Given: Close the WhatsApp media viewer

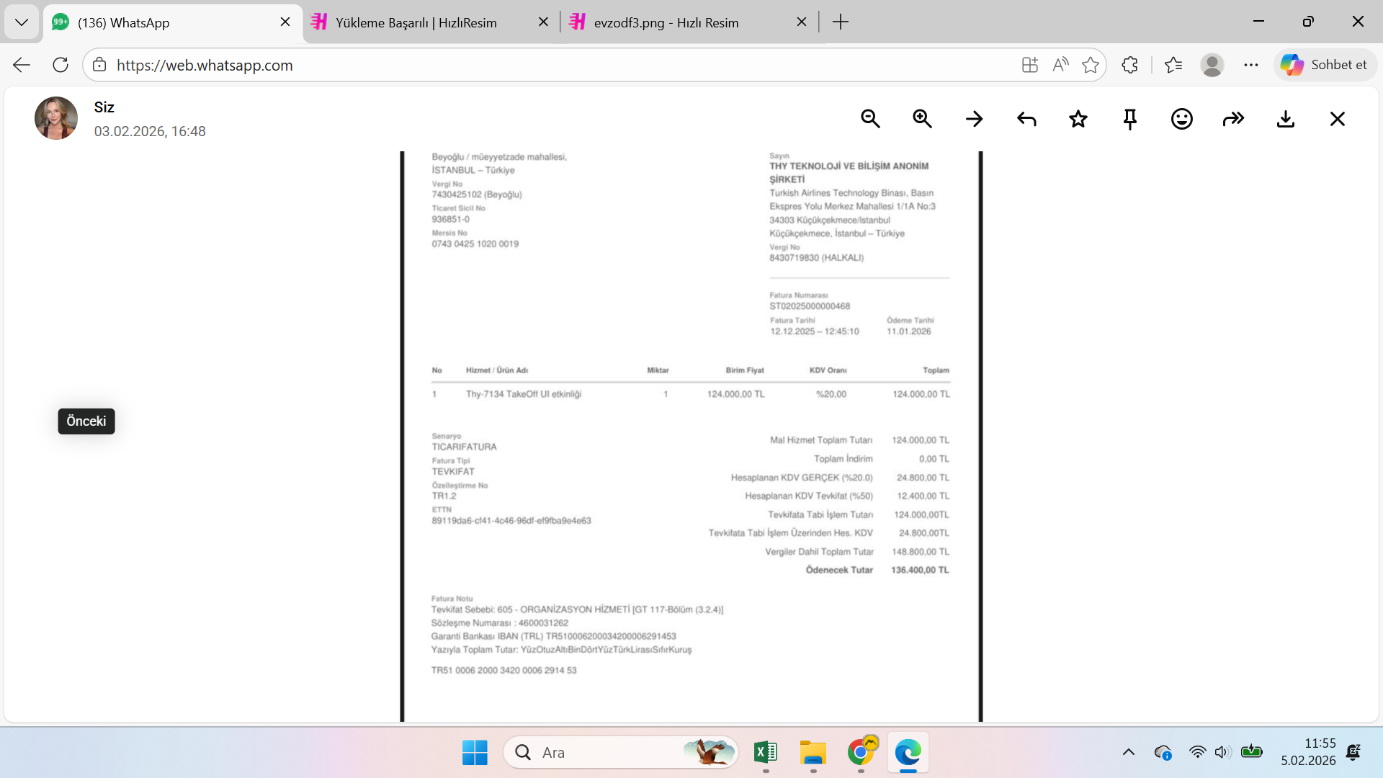Looking at the screenshot, I should click(x=1338, y=119).
